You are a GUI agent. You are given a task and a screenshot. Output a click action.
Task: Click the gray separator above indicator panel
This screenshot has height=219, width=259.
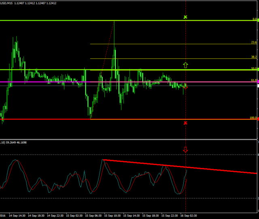click(129, 140)
